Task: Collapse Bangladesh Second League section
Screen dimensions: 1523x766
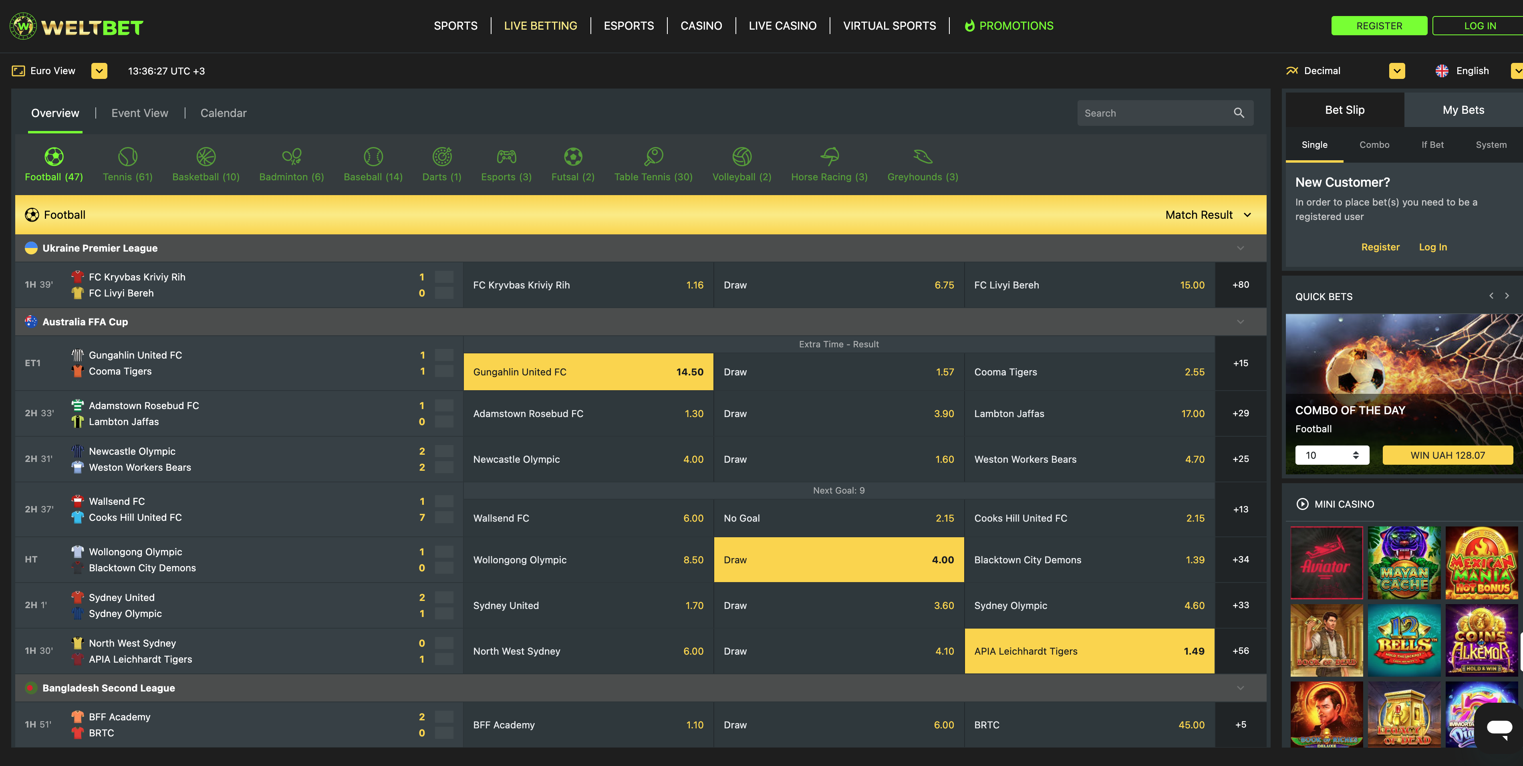Action: pos(1241,688)
